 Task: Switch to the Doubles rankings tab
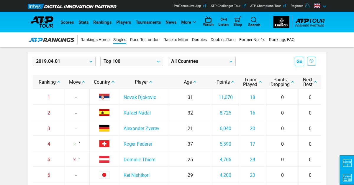click(x=199, y=40)
